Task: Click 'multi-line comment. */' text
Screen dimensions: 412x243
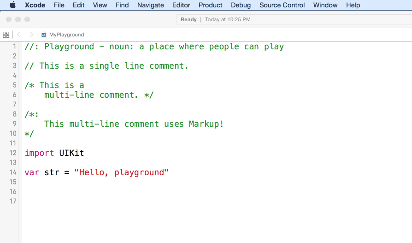Action: 99,95
